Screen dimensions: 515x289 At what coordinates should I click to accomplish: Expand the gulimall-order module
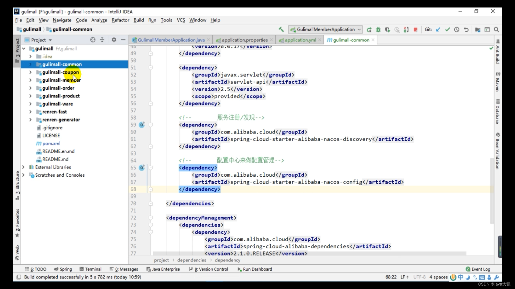[x=30, y=88]
